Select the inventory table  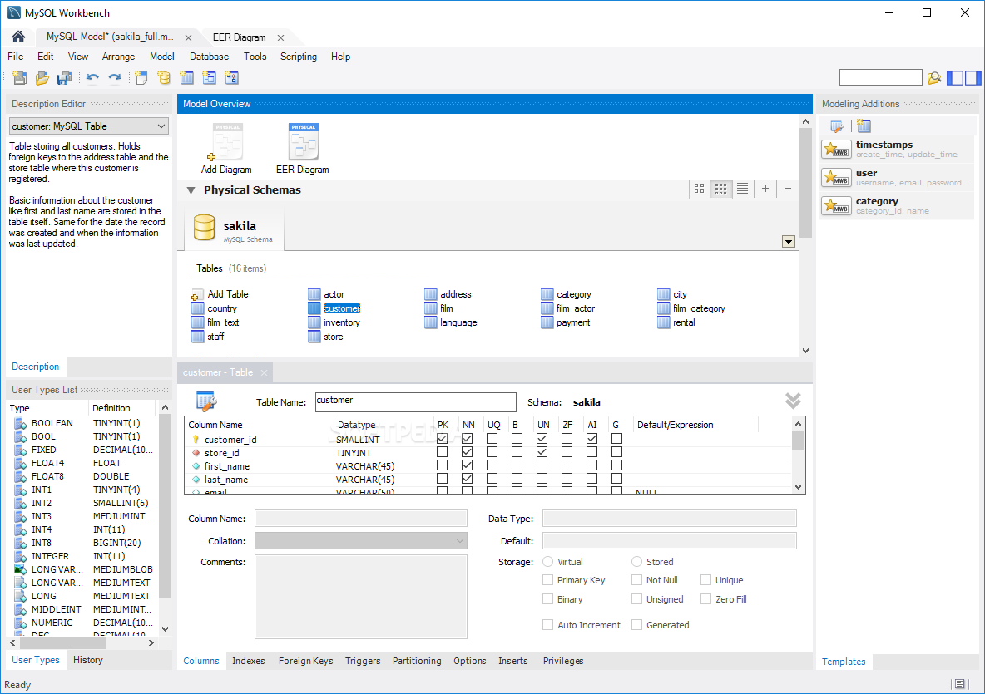tap(334, 322)
